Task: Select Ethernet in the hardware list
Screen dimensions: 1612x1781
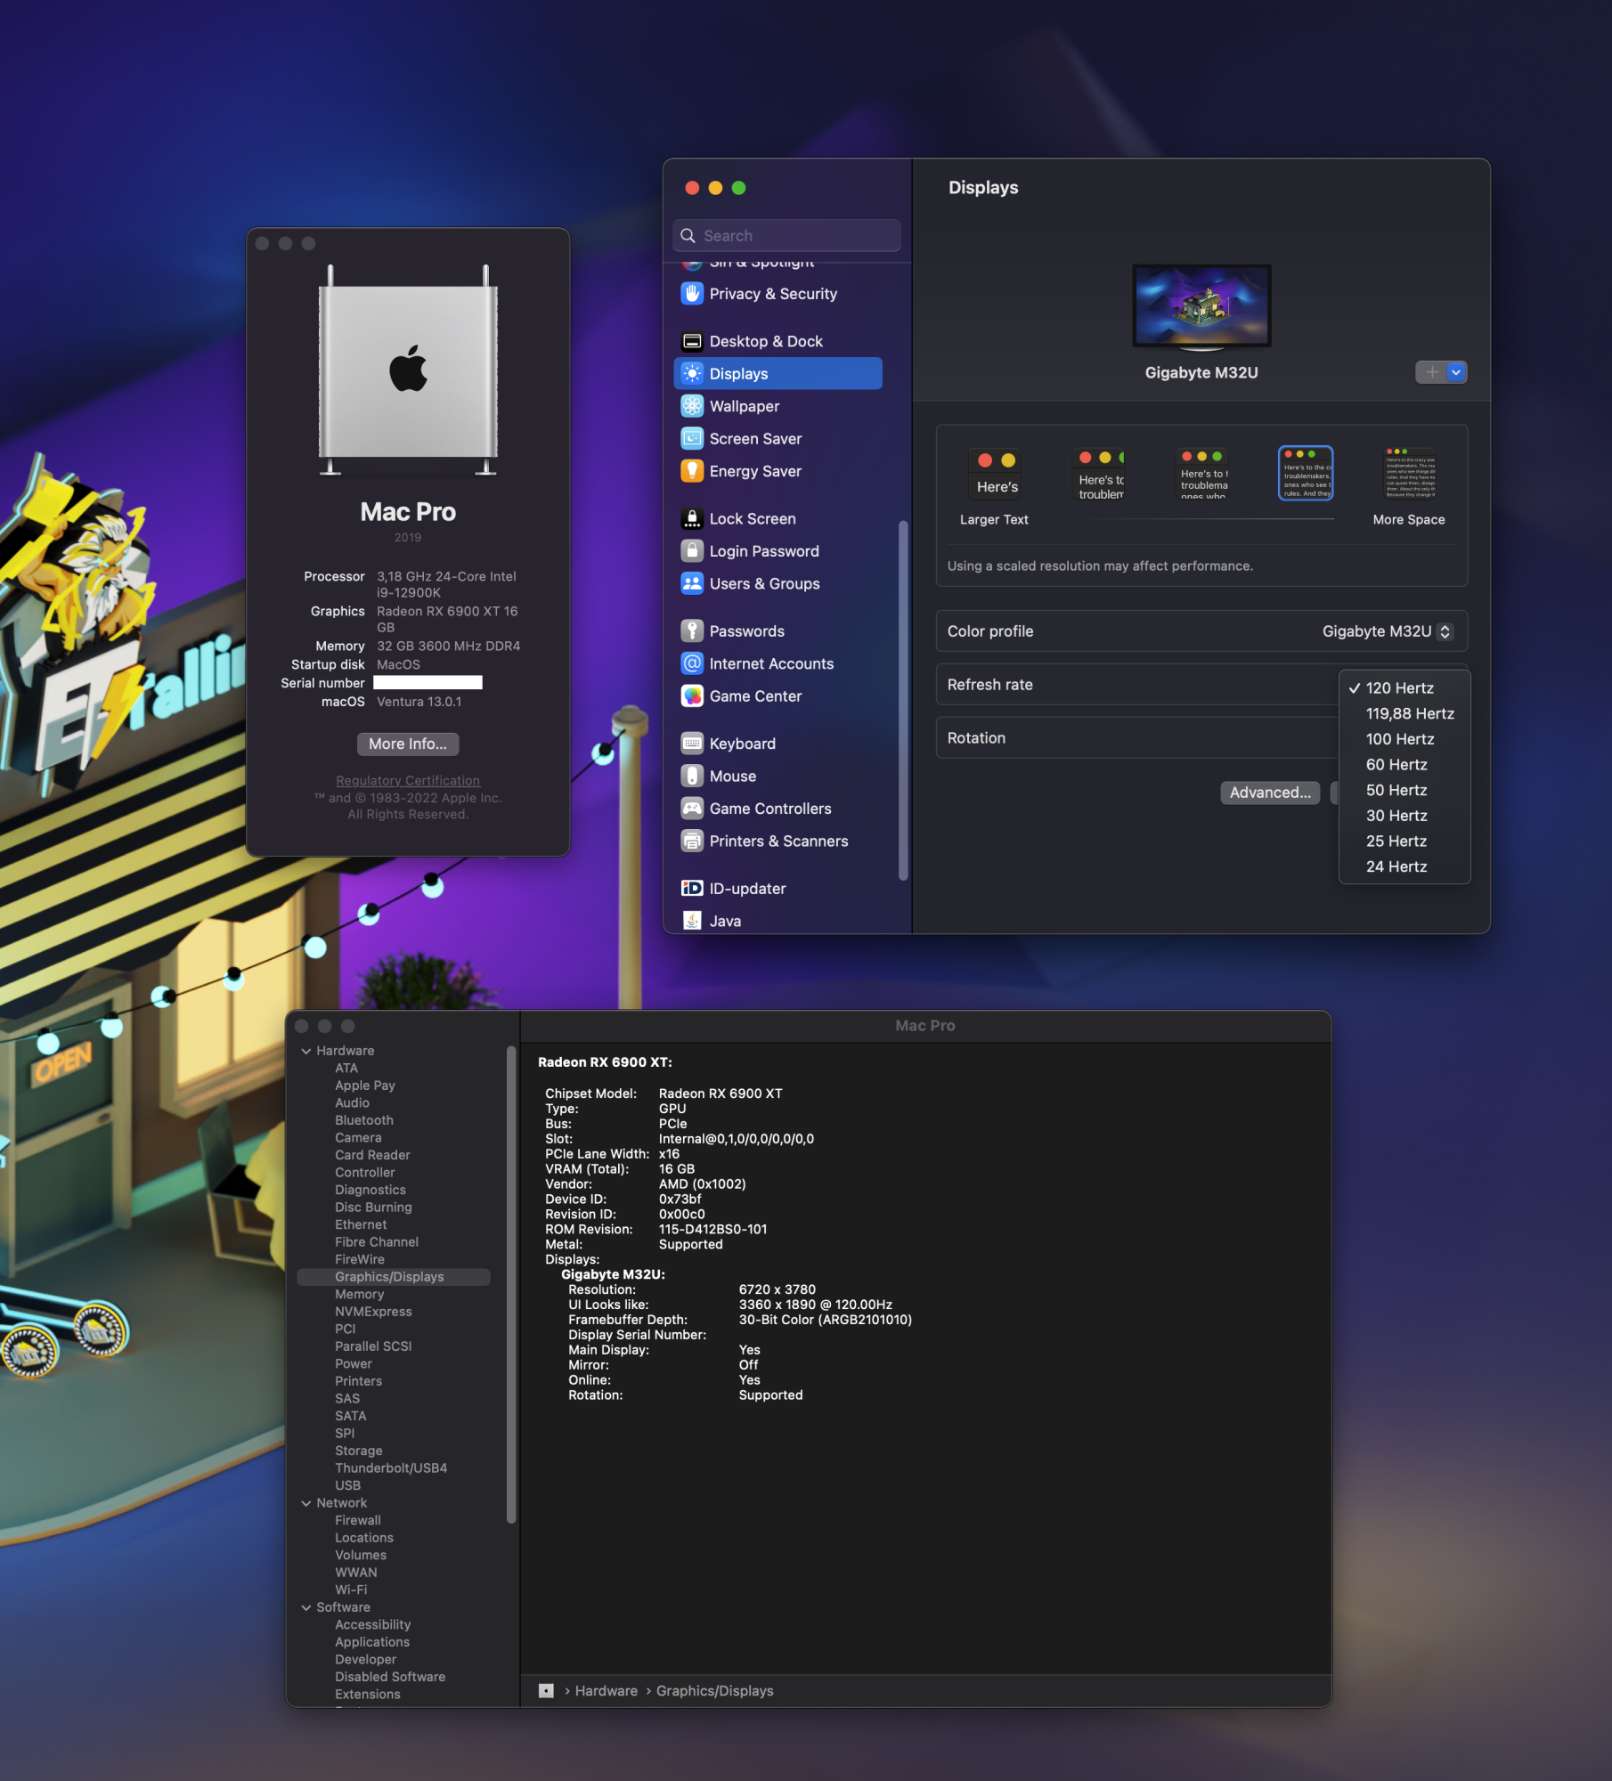Action: click(x=361, y=1224)
